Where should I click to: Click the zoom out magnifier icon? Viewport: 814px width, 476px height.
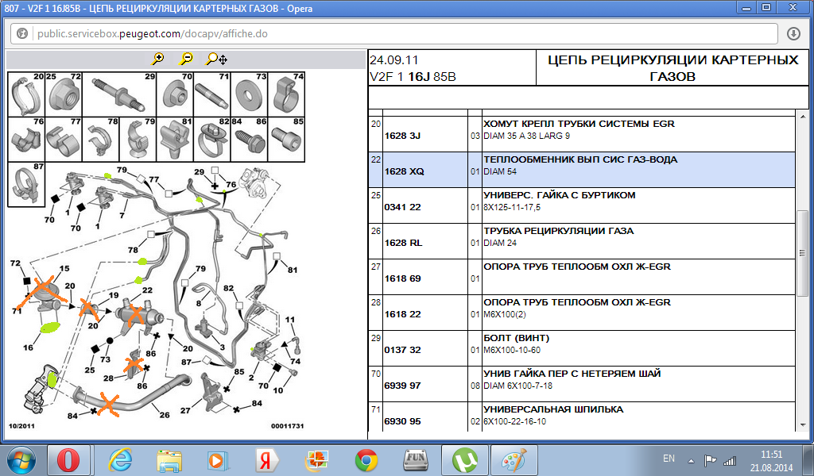pos(185,59)
